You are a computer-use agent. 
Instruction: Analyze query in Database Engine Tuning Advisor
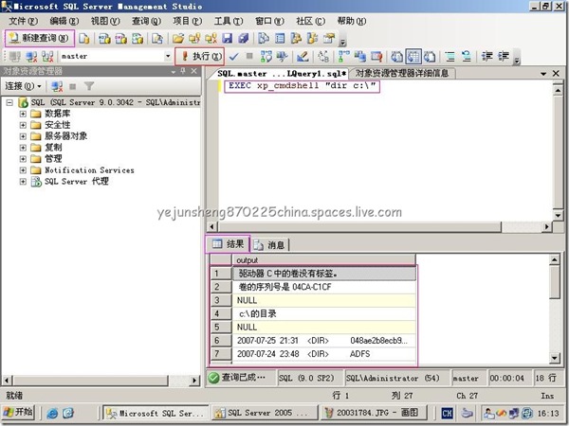282,57
